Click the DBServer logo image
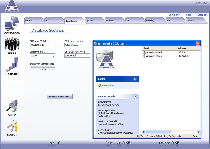 coord(106,59)
